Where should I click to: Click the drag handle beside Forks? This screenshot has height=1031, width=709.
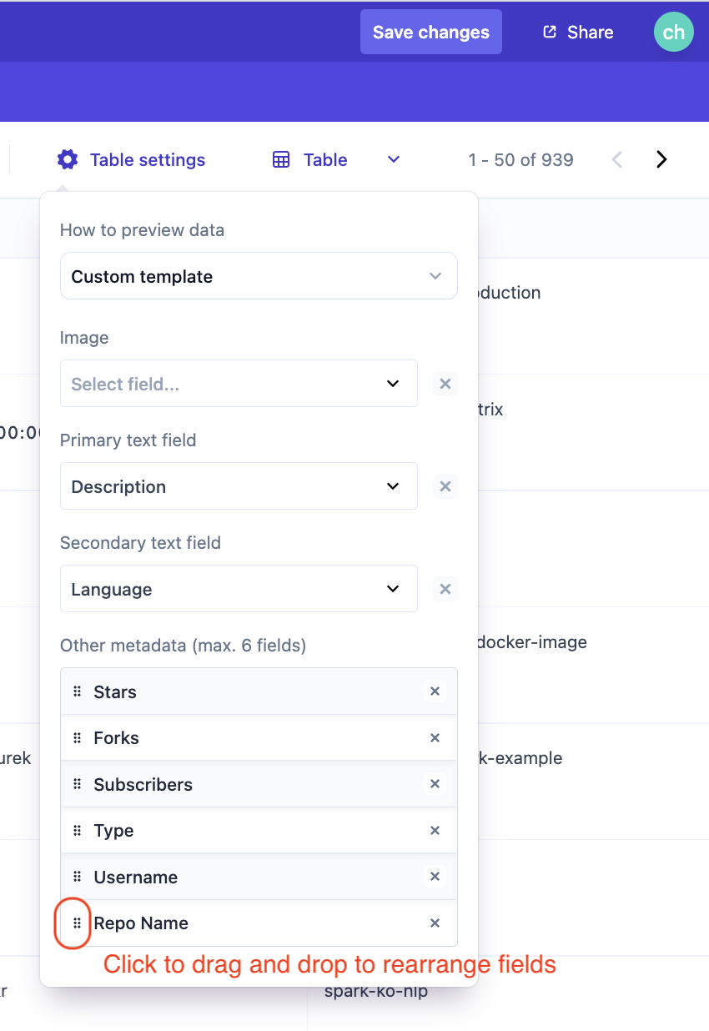pyautogui.click(x=78, y=737)
